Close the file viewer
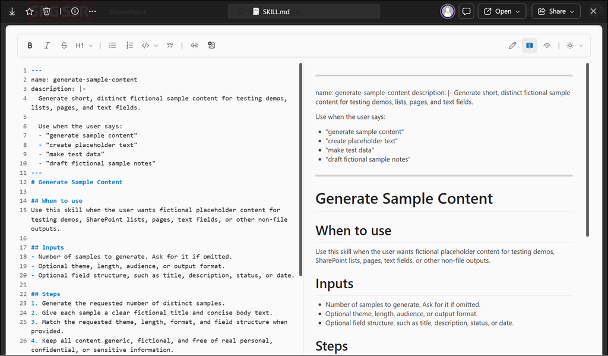 [x=593, y=11]
